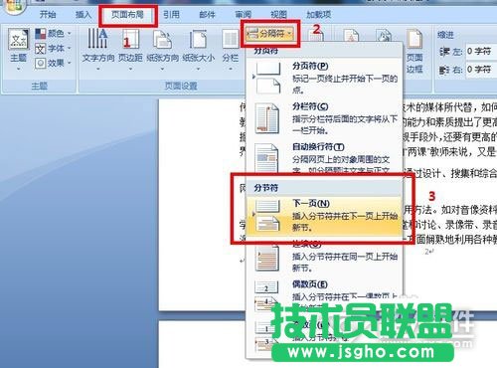Click the 纸张大小 paper size icon
This screenshot has width=497, height=368.
click(x=198, y=49)
